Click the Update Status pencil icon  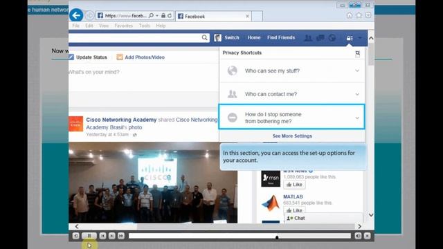(x=71, y=57)
